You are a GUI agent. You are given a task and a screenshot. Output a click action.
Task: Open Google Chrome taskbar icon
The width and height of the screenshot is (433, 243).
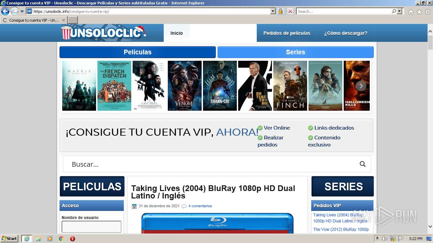click(x=61, y=239)
